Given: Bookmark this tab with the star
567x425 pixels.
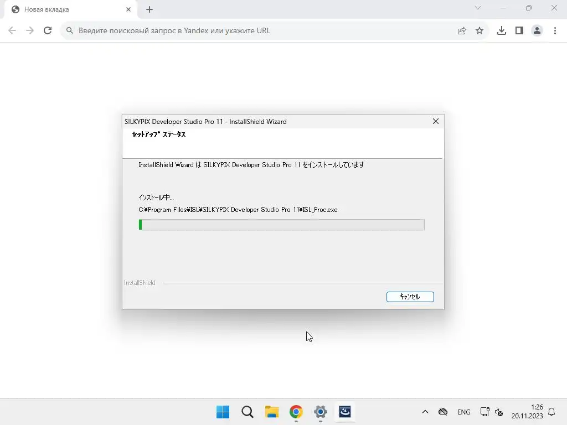Looking at the screenshot, I should click(x=480, y=31).
